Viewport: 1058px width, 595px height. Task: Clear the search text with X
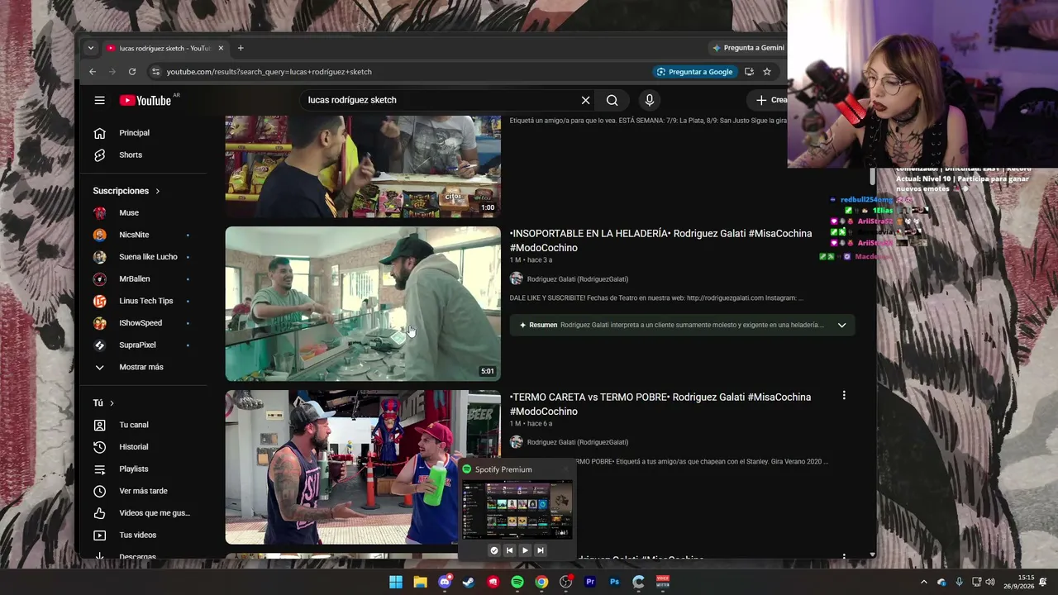[x=585, y=100]
